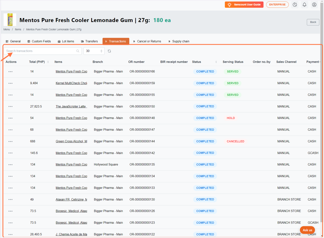Screen dimensions: 324x238
Task: Open actions menu for OR-000000000150
Action: point(11,107)
